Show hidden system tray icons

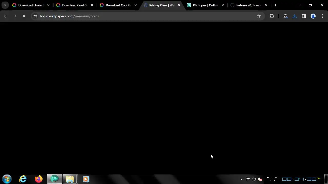(241, 179)
